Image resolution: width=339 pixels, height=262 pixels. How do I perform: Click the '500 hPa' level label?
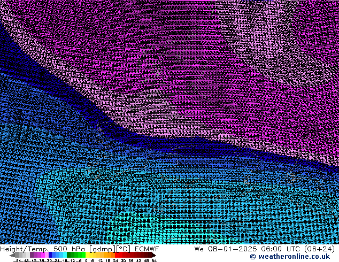pyautogui.click(x=69, y=249)
